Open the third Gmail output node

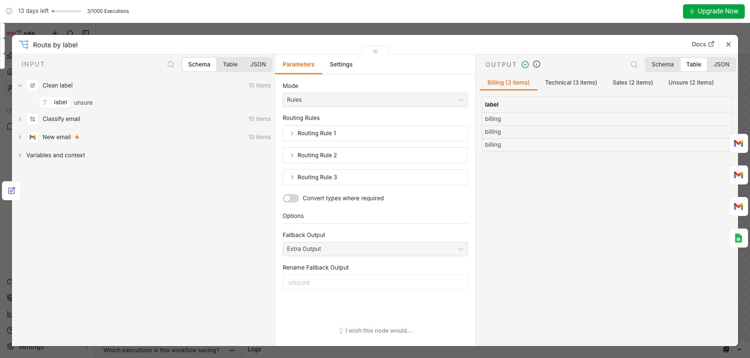pyautogui.click(x=739, y=206)
